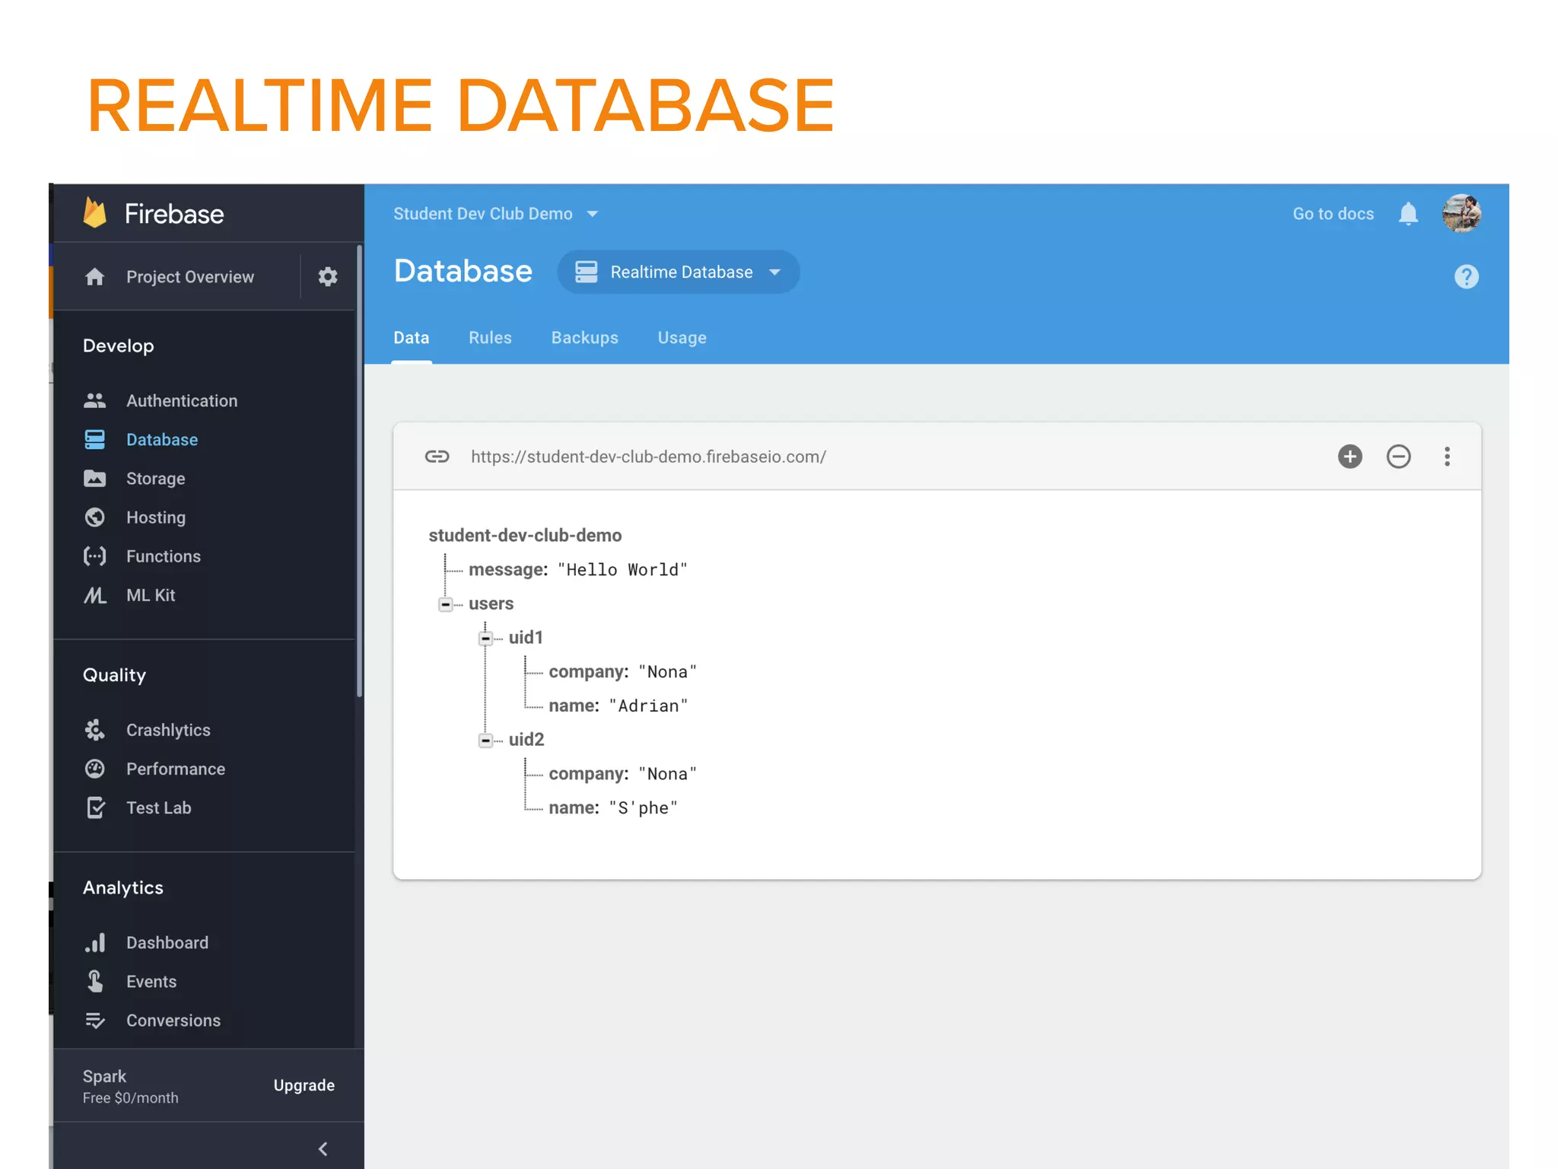
Task: Select the uid1 key label
Action: [526, 637]
